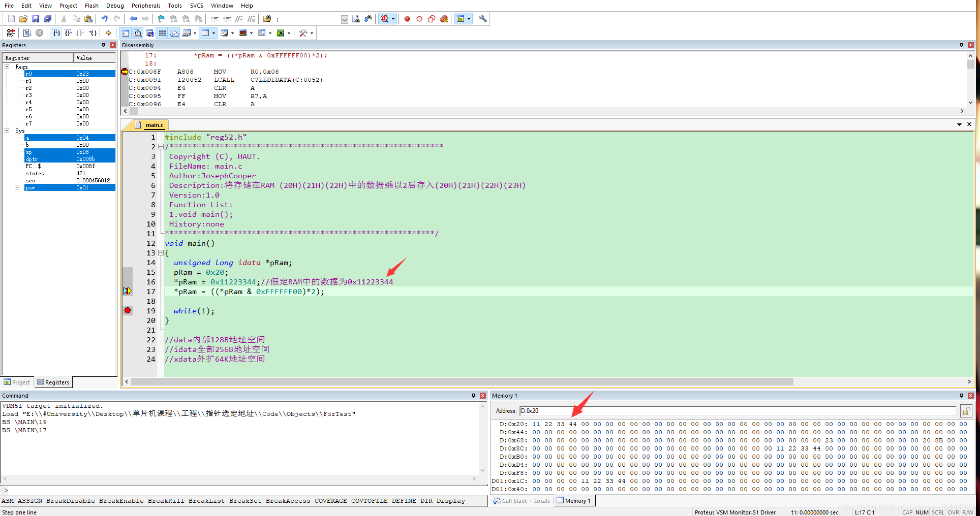Viewport: 980px width, 516px height.
Task: Click the Run to Cursor Line icon
Action: tap(93, 33)
